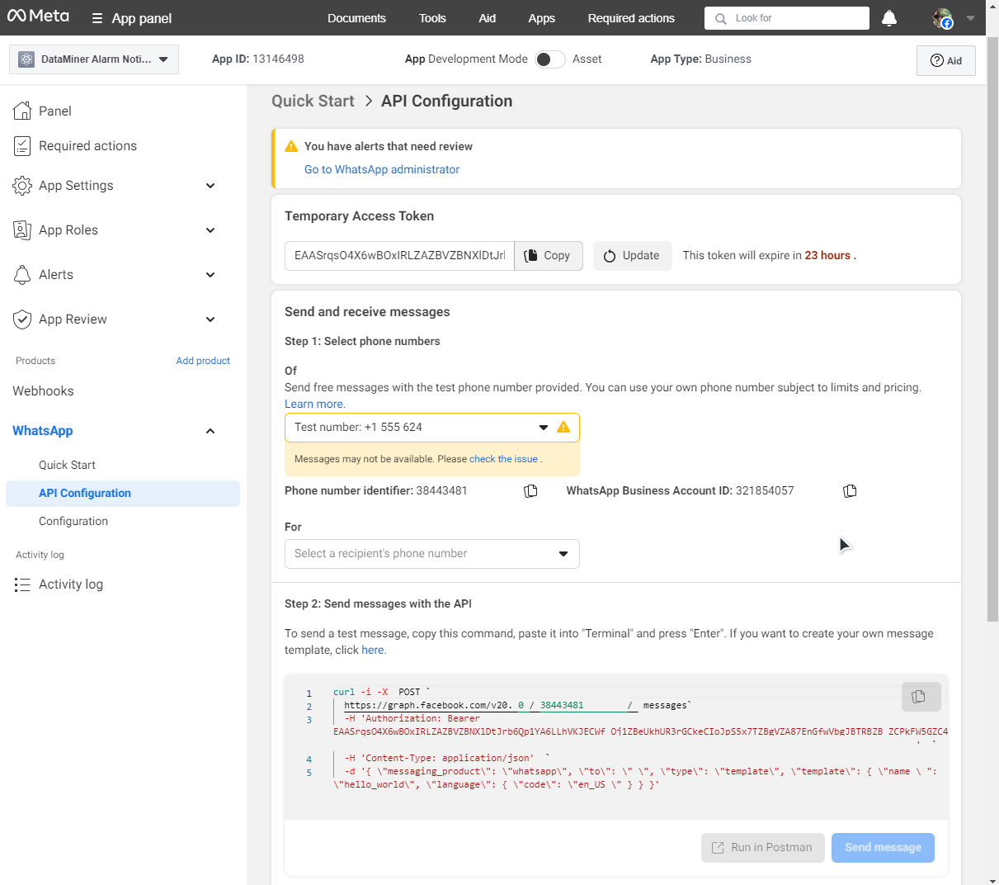Click the Learn more link
The width and height of the screenshot is (999, 885).
[x=315, y=404]
